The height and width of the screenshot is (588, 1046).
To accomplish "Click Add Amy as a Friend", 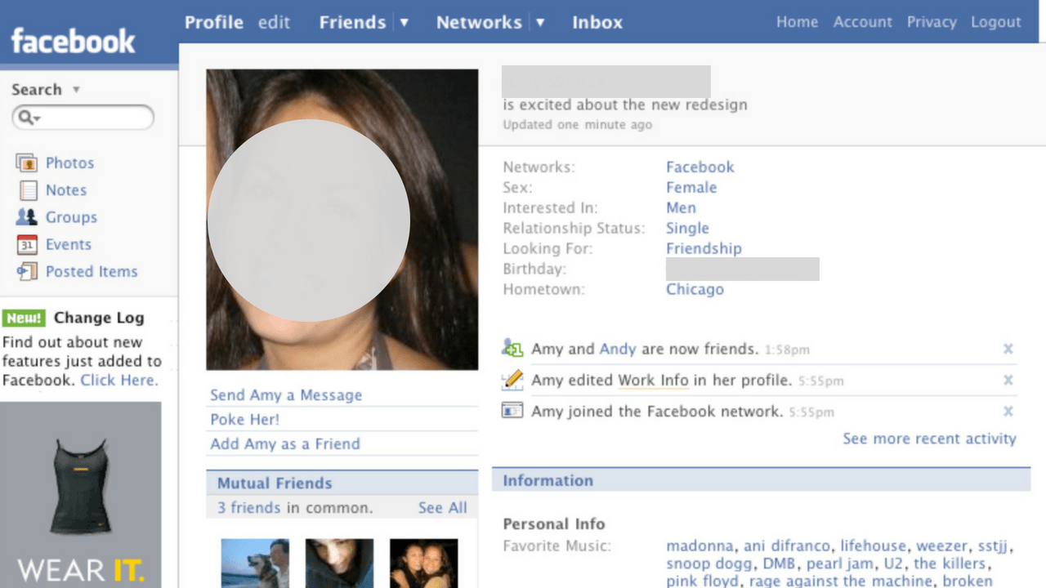I will [x=285, y=443].
